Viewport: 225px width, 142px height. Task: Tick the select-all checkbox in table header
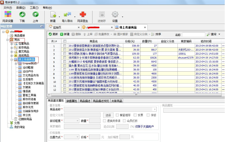pos(65,41)
